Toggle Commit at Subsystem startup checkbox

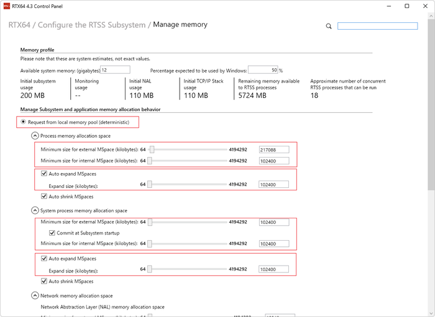[52, 233]
